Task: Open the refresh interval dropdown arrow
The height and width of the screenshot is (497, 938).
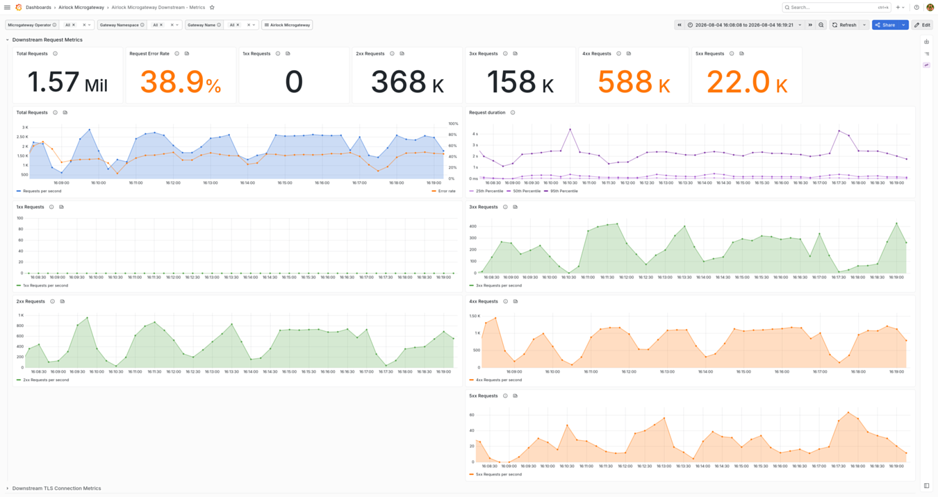Action: pyautogui.click(x=864, y=25)
